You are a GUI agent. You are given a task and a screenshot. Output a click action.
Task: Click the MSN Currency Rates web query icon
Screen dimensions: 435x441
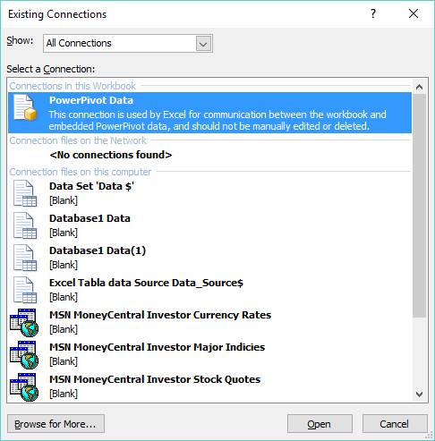24,323
